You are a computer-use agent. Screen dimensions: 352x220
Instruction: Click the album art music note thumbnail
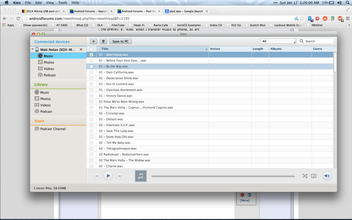[141, 176]
